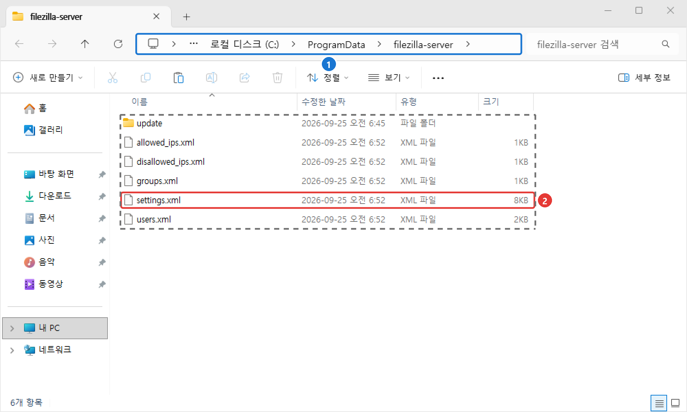This screenshot has height=412, width=687.
Task: Unpin 음악 using its pin icon
Action: pos(102,262)
